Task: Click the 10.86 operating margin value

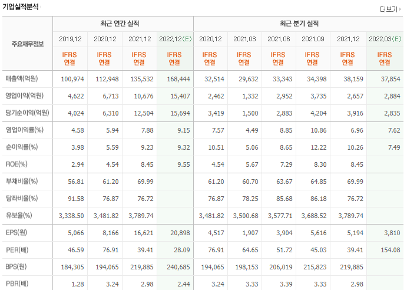Action: click(x=319, y=130)
